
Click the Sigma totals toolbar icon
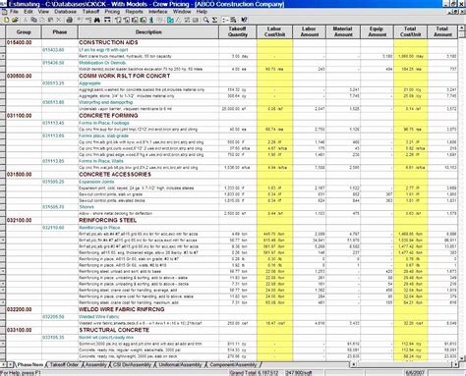(x=214, y=20)
